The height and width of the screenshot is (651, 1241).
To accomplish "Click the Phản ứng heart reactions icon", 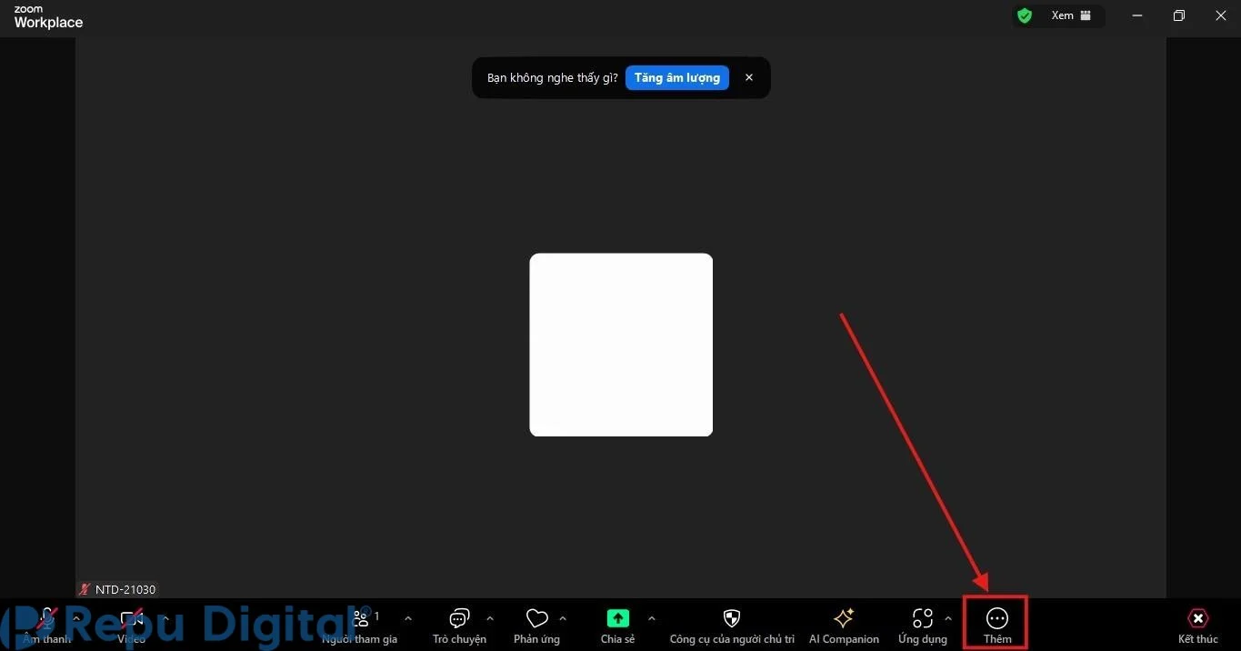I will (x=536, y=625).
